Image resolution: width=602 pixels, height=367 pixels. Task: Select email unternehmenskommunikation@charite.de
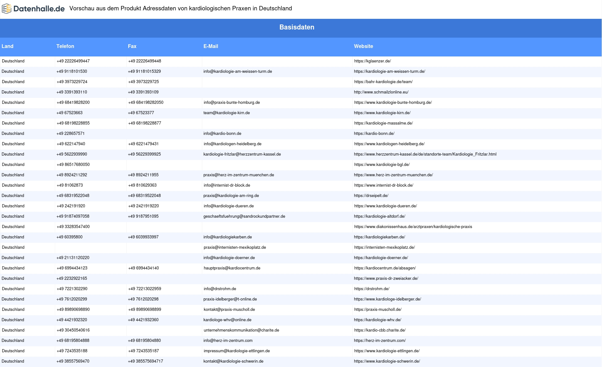tap(241, 330)
